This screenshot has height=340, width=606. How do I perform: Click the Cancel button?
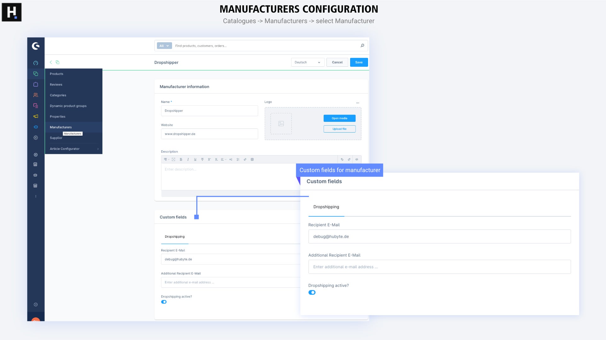pos(337,62)
